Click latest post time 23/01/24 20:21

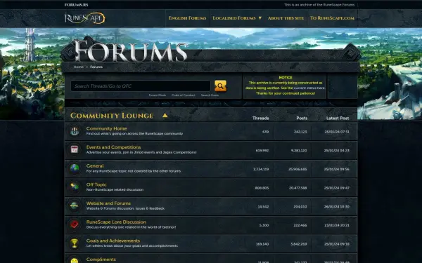pyautogui.click(x=337, y=225)
